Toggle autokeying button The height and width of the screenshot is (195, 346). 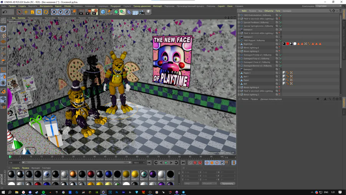195,163
